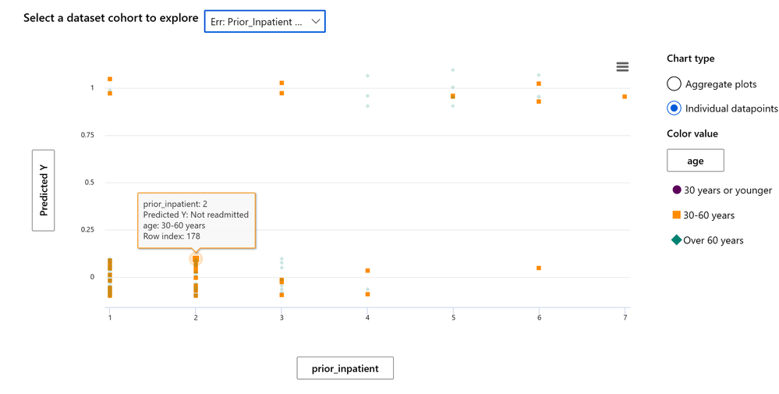
Task: Click the tooltip showing Row index 178
Action: coord(197,220)
